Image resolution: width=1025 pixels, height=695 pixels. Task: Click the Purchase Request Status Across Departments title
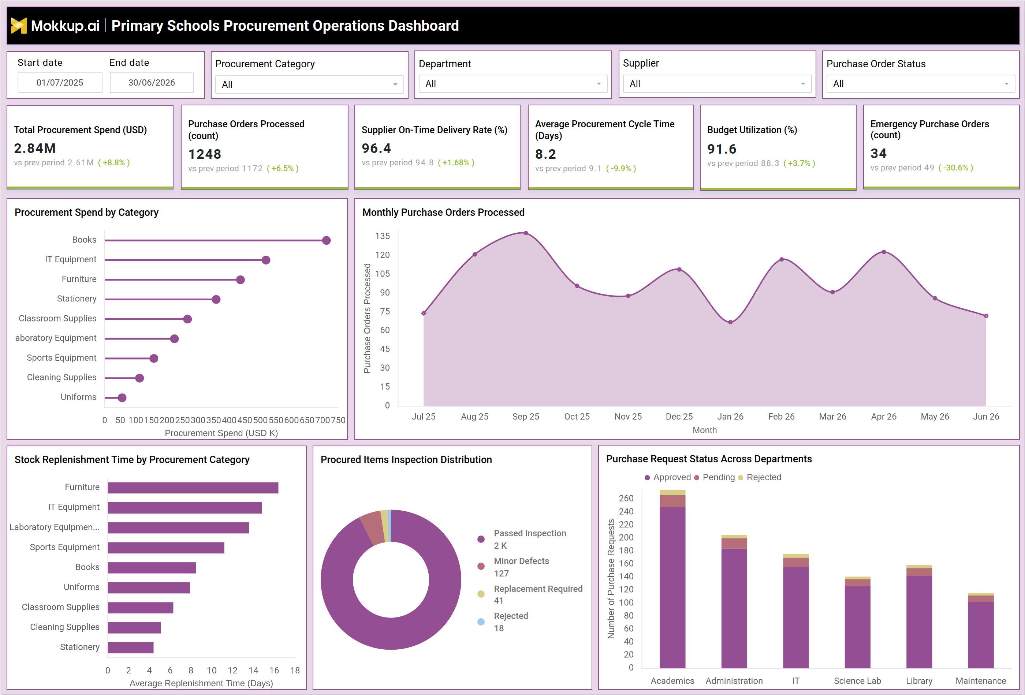coord(709,459)
